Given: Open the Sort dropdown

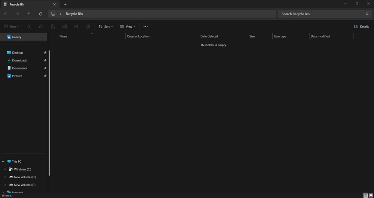Looking at the screenshot, I should pos(105,26).
